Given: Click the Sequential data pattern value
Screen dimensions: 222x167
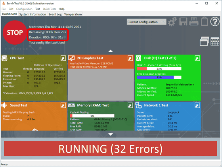Looking at the screenshot, I should click(180, 84).
